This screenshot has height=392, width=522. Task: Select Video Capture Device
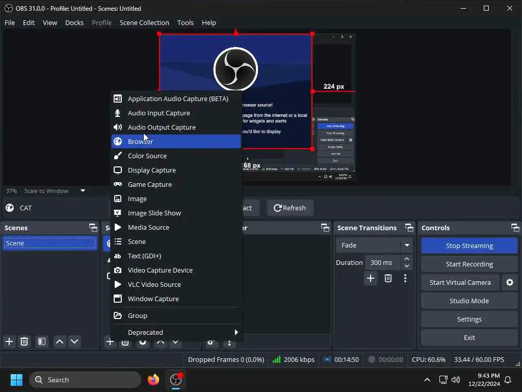176,271
